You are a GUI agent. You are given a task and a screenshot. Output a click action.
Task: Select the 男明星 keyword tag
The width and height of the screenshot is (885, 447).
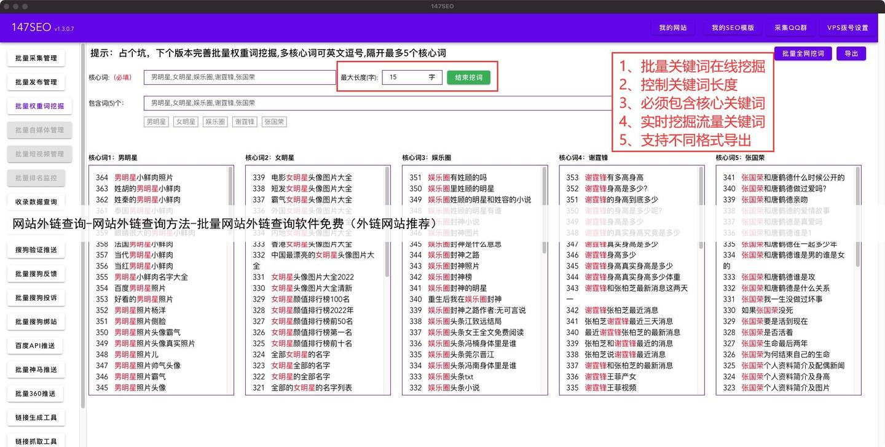click(156, 122)
